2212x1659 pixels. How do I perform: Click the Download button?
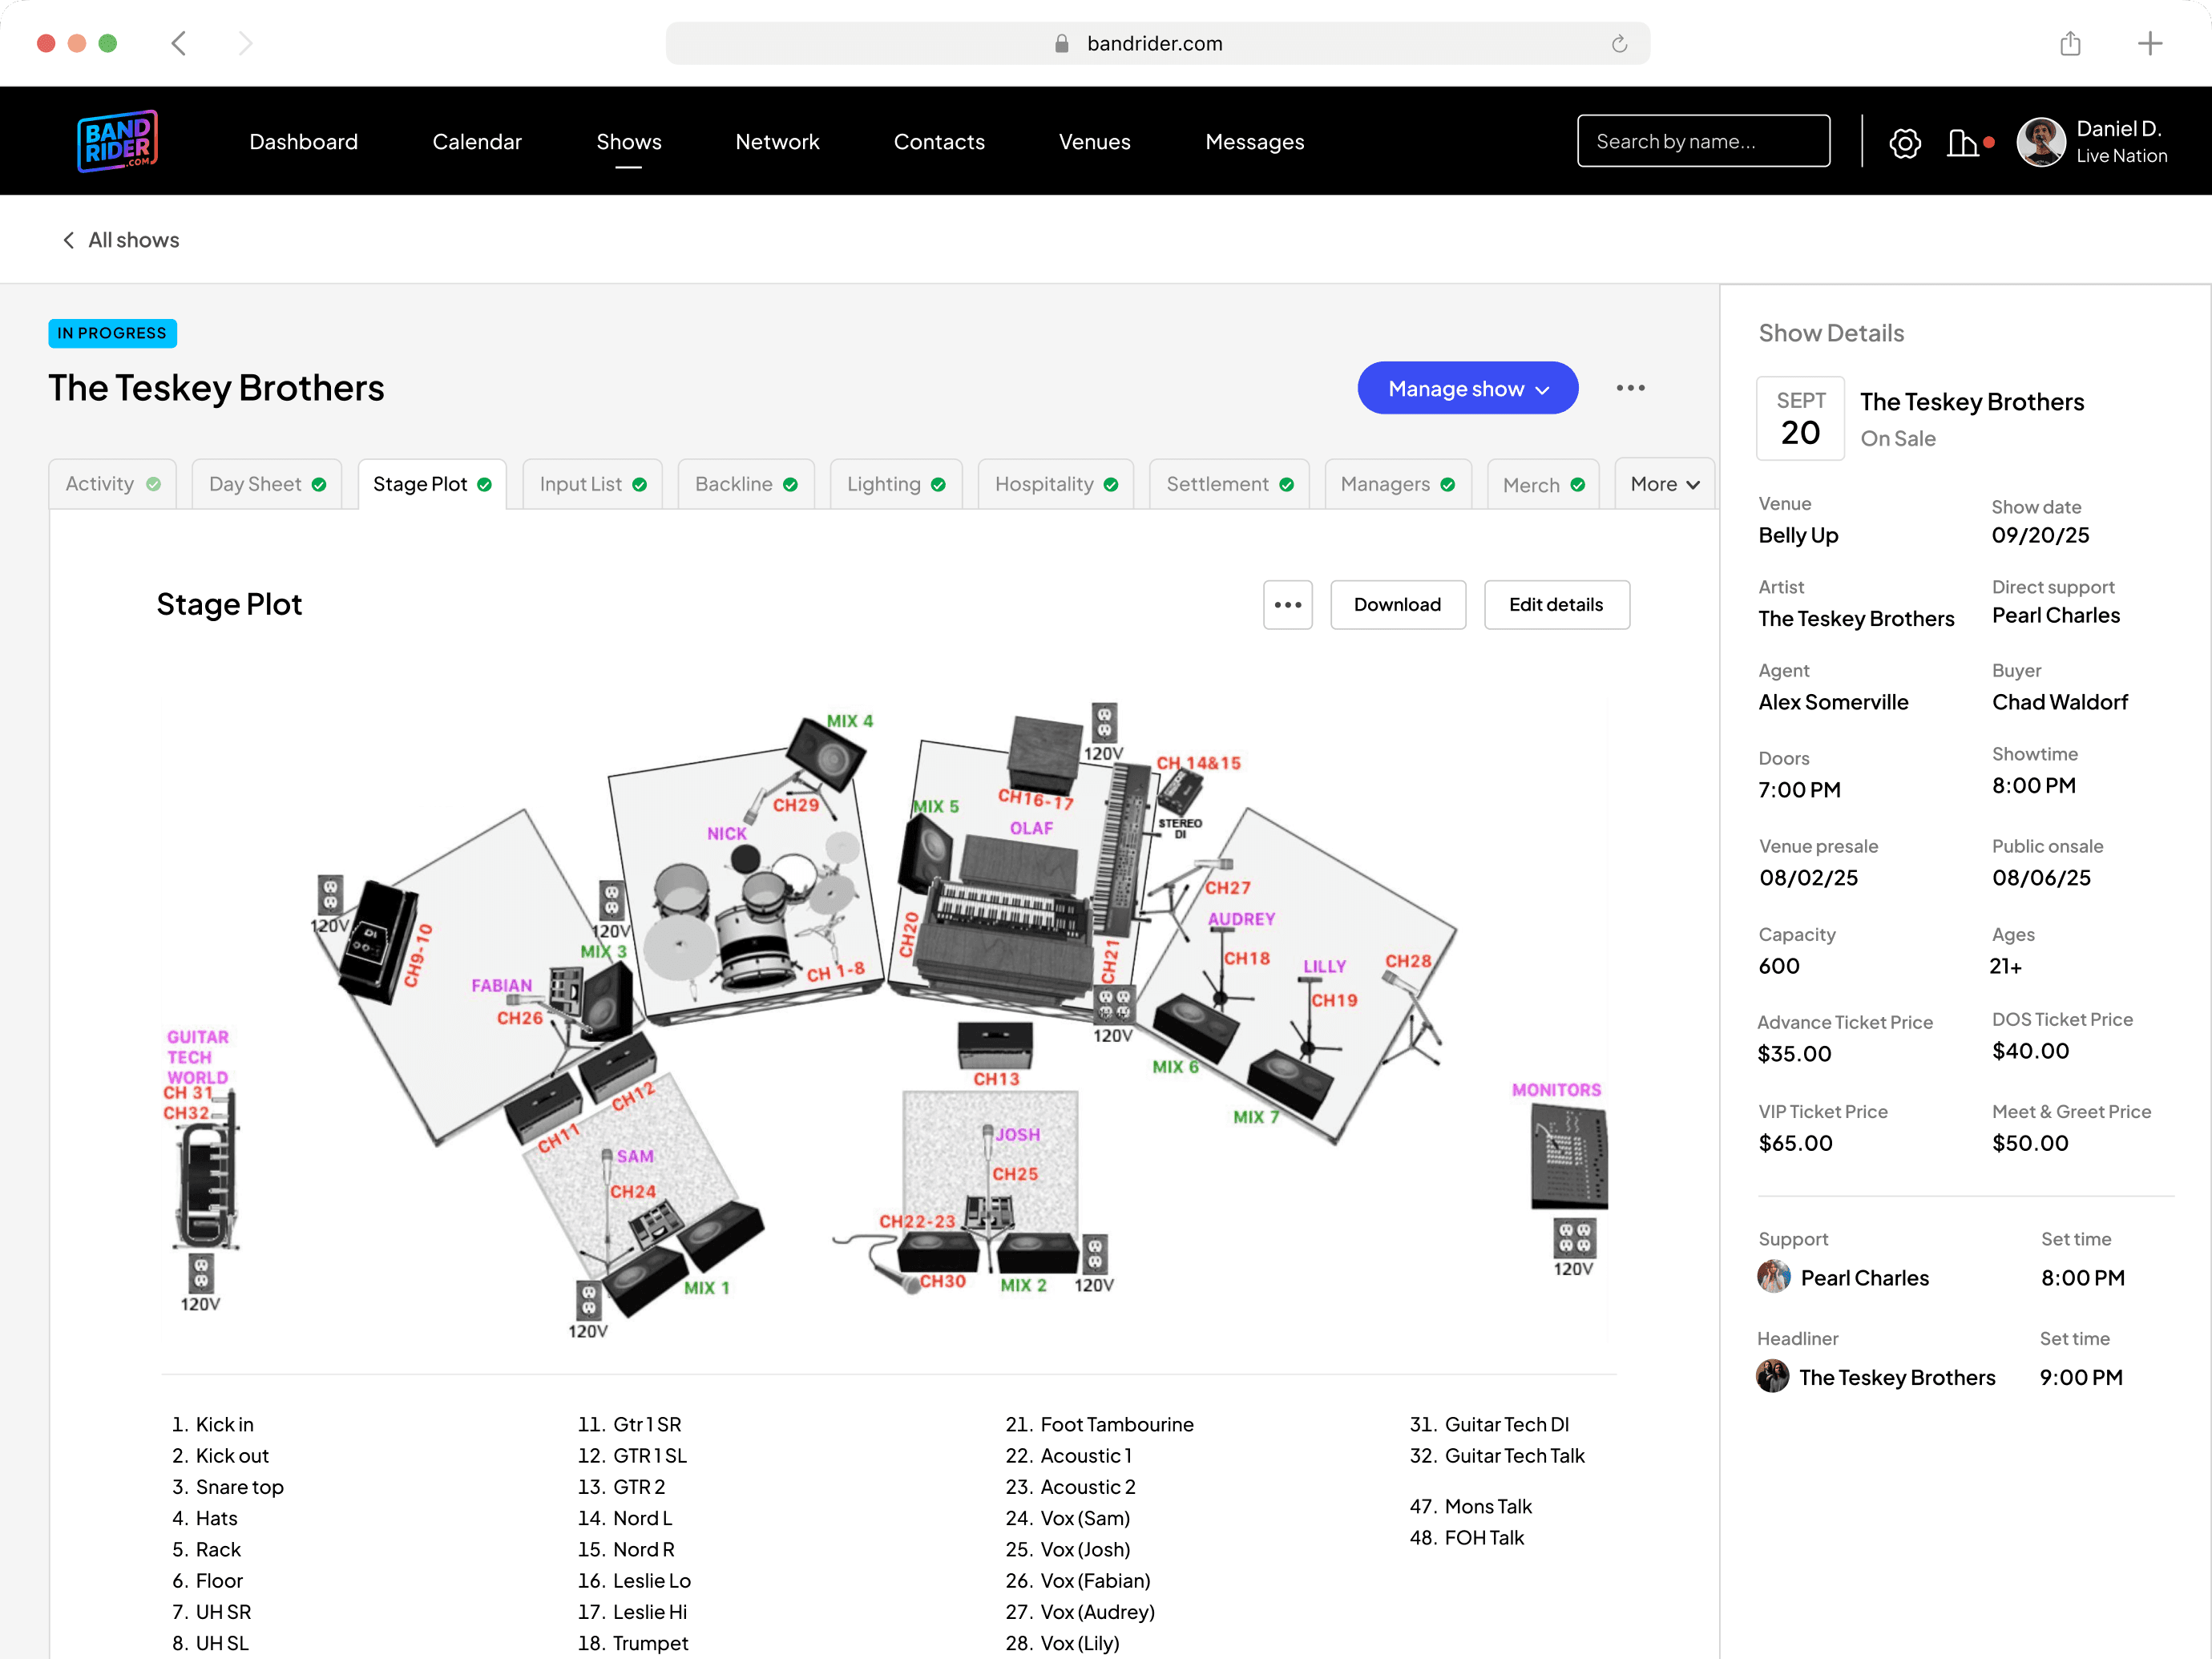1397,605
